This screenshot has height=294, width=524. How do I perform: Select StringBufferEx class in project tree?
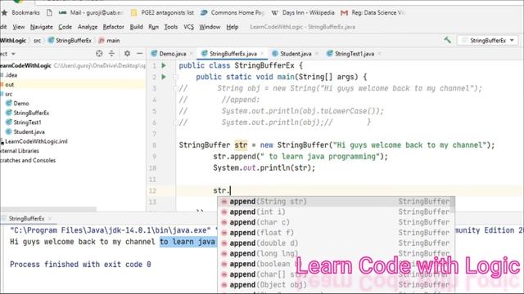point(28,113)
